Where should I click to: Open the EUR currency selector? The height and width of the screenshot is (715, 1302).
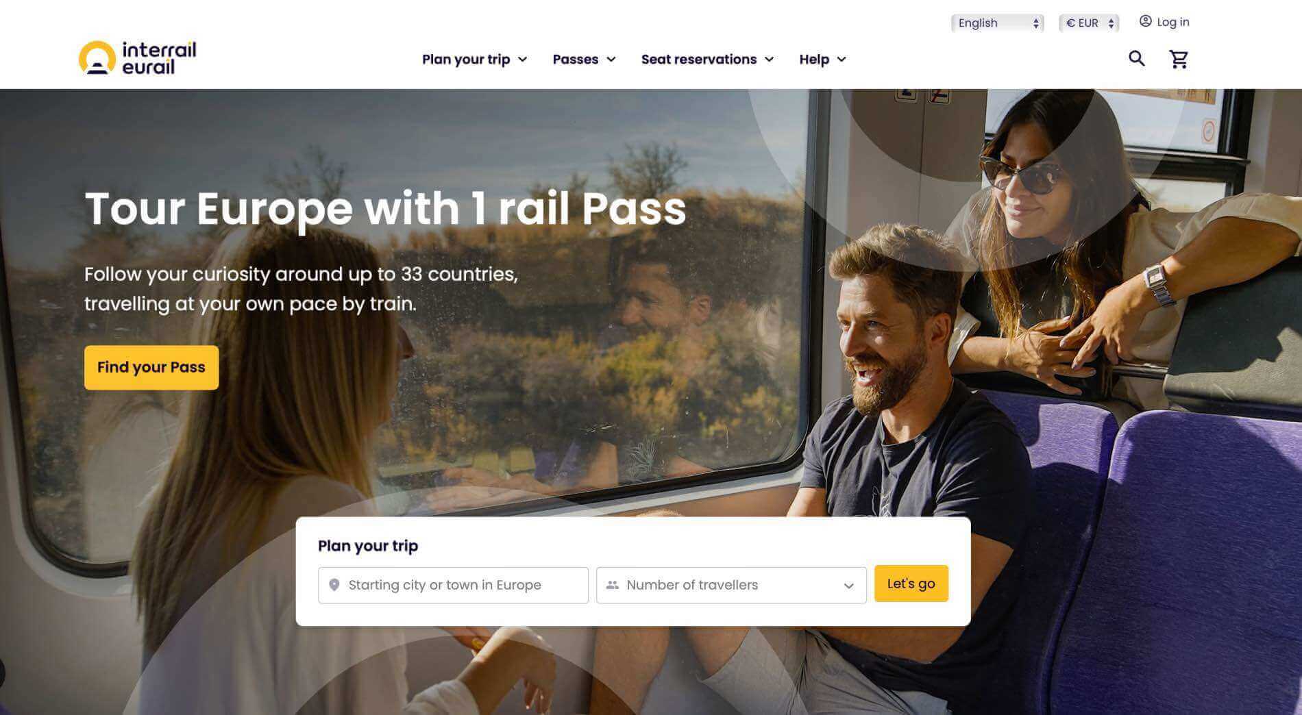[x=1089, y=23]
